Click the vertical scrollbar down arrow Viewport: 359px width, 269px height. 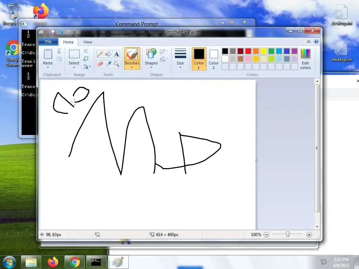click(317, 227)
